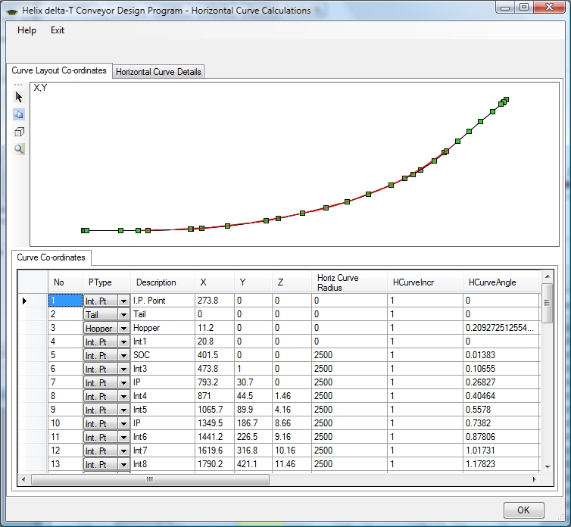
Task: Expand PType combo box in row 13
Action: 123,465
